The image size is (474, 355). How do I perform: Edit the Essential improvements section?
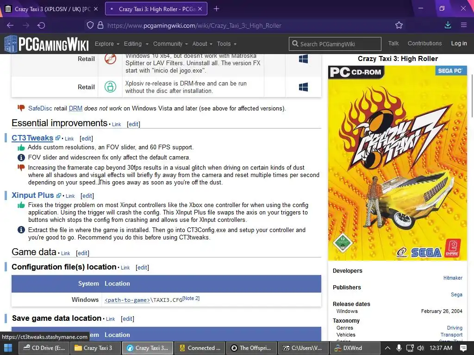pos(133,124)
